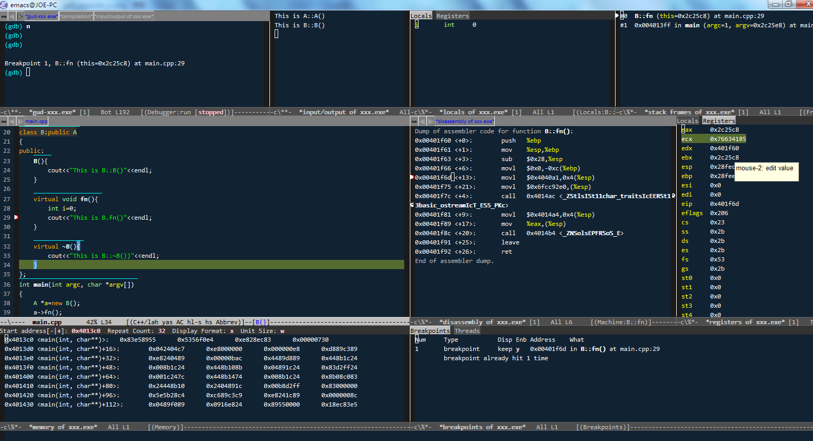This screenshot has width=813, height=441.
Task: Click scroll-right tab arrow in gud window
Action: click(x=20, y=16)
